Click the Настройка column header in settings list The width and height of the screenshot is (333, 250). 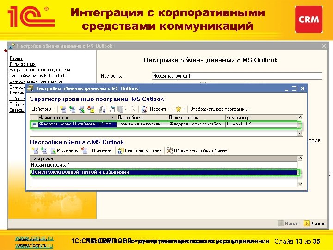(x=164, y=159)
